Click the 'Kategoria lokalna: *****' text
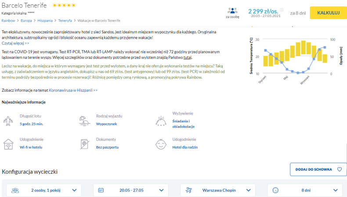The height and width of the screenshot is (197, 347). click(x=18, y=13)
